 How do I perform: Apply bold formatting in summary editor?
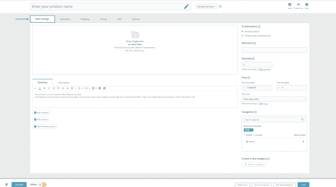coord(44,88)
